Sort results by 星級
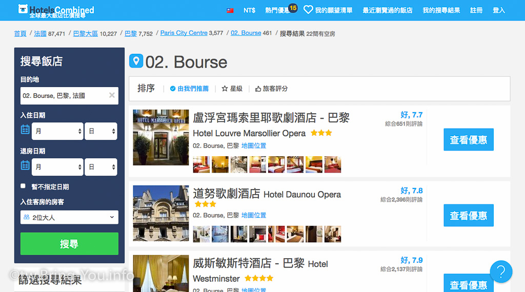This screenshot has height=292, width=525. 232,89
